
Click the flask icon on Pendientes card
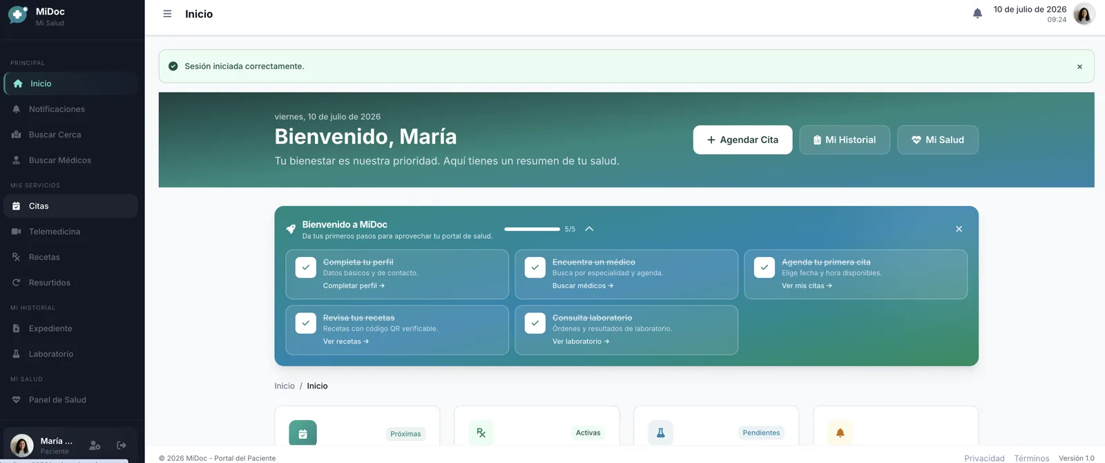point(661,433)
